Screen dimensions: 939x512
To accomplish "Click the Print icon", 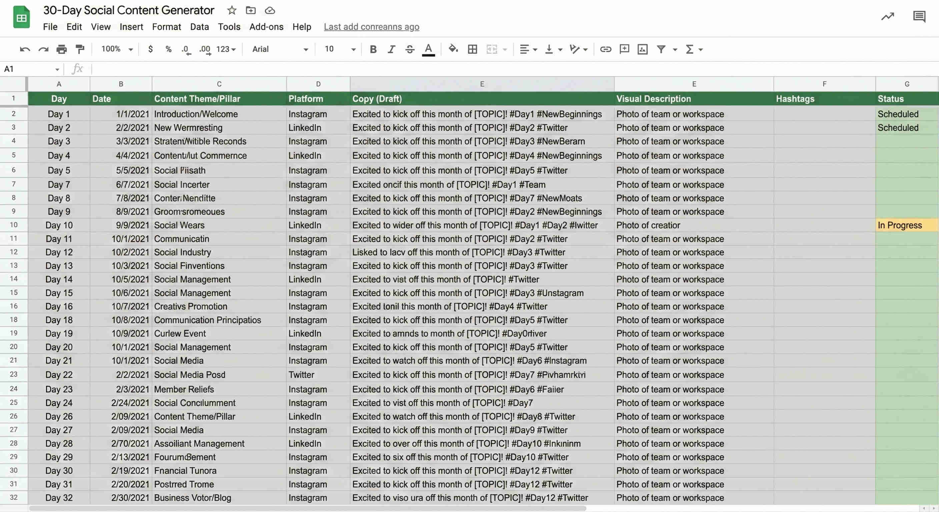I will pyautogui.click(x=62, y=49).
